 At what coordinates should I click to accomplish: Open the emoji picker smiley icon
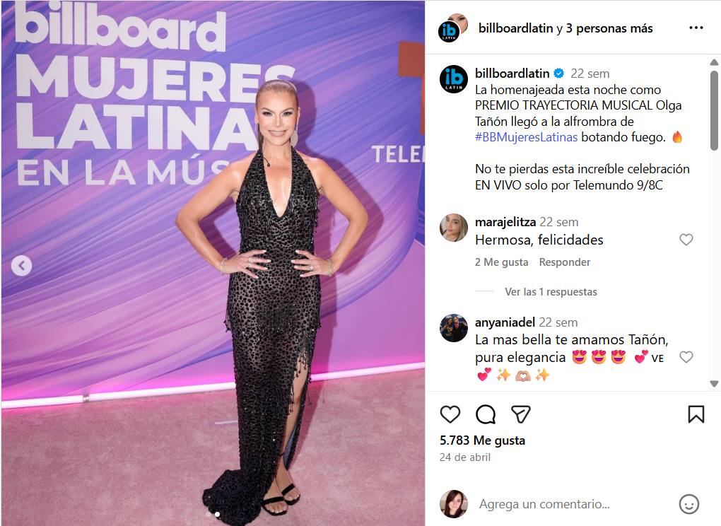[688, 504]
